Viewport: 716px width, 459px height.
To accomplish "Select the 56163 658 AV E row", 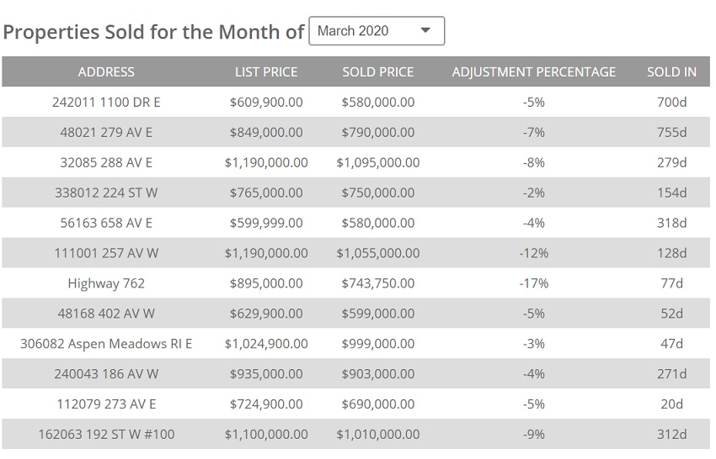I will point(106,223).
